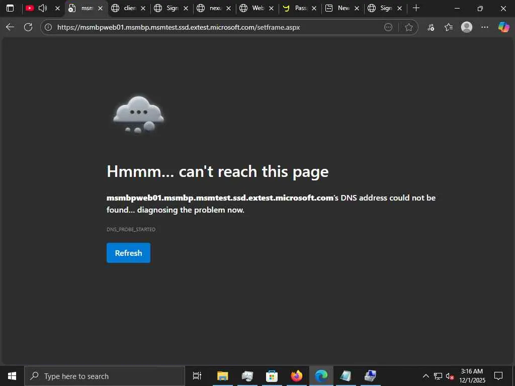This screenshot has width=515, height=386.
Task: Switch to the last Sign tab
Action: click(x=380, y=8)
